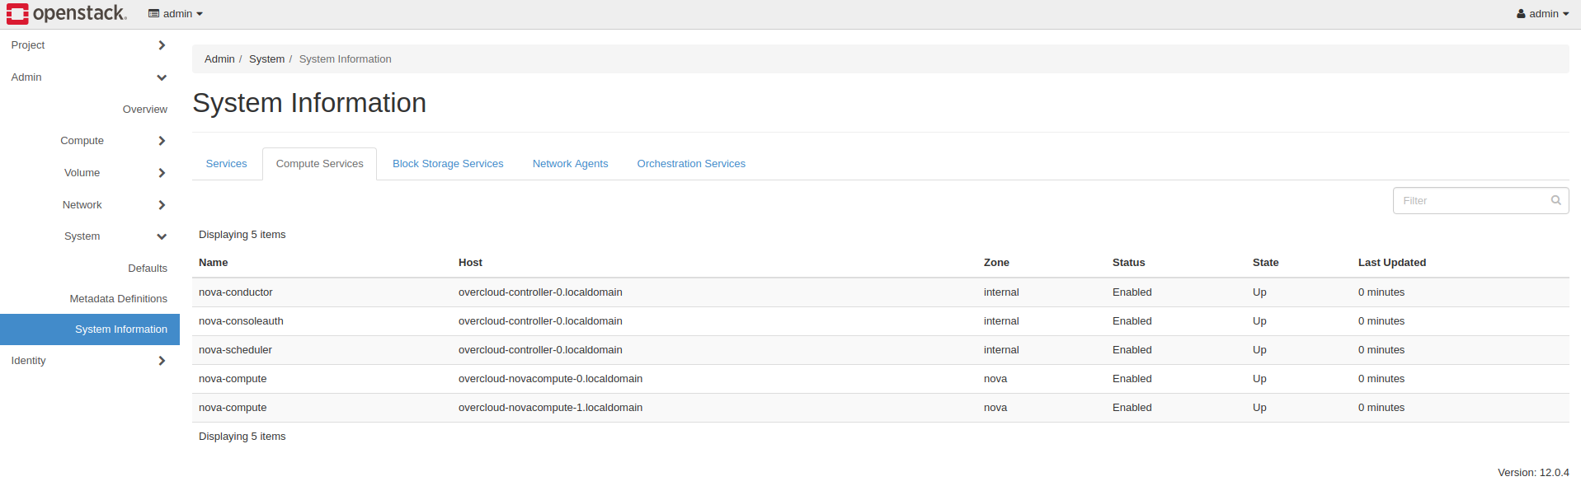Viewport: 1581px width, 486px height.
Task: Switch to Network Agents tab
Action: [x=570, y=164]
